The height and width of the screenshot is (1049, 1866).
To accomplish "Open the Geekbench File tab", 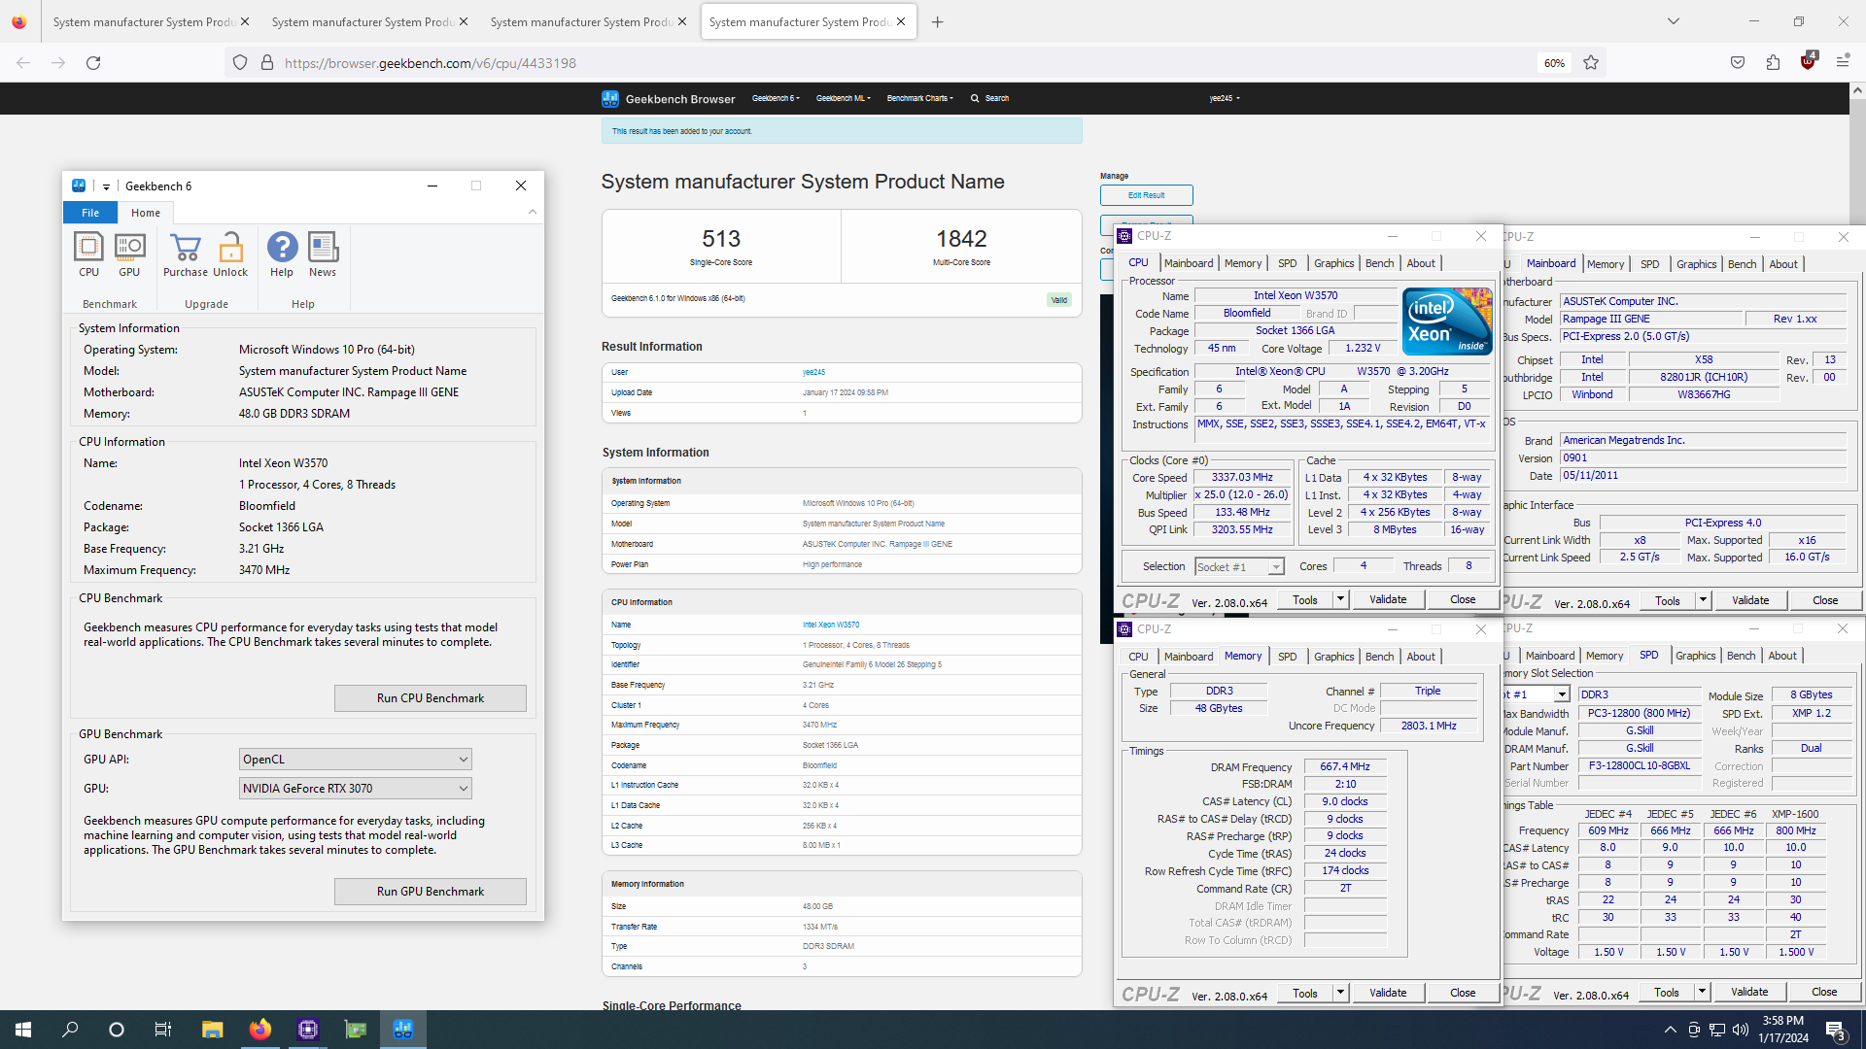I will pyautogui.click(x=90, y=213).
